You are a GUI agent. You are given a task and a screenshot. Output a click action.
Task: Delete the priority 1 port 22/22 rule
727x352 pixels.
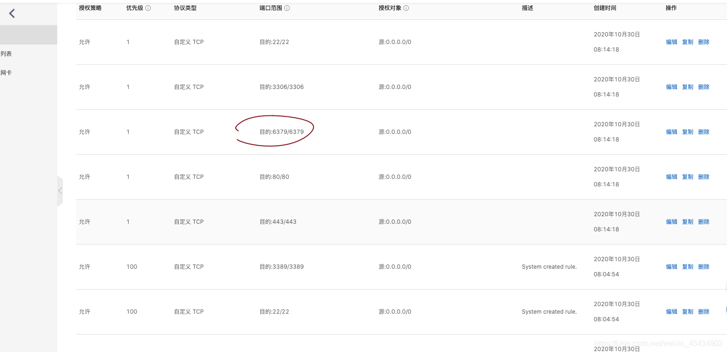coord(703,42)
